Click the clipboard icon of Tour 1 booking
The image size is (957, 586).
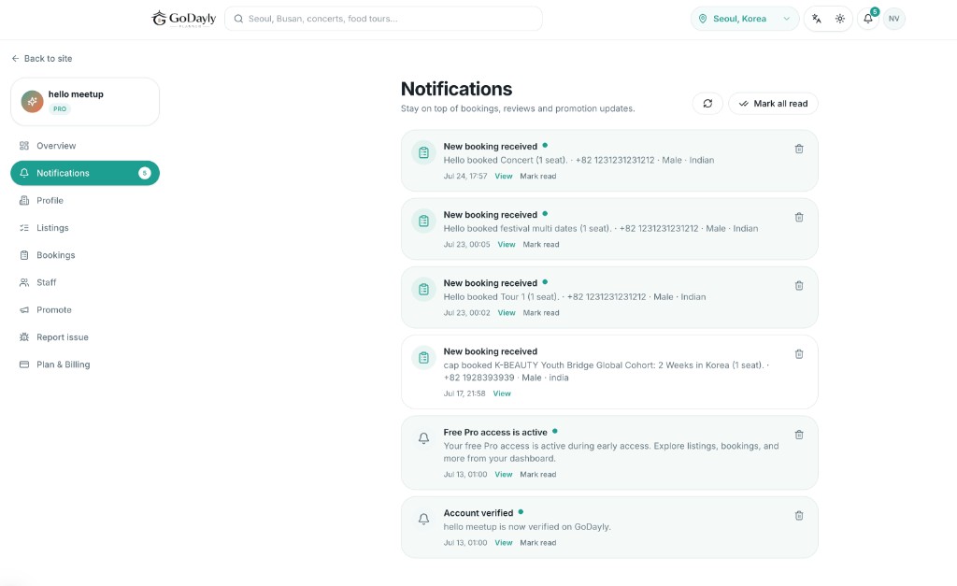coord(423,290)
